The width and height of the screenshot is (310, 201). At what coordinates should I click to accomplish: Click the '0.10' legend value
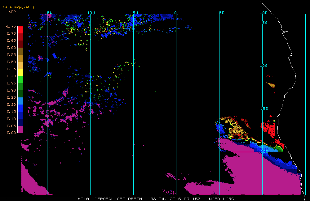click(11, 118)
